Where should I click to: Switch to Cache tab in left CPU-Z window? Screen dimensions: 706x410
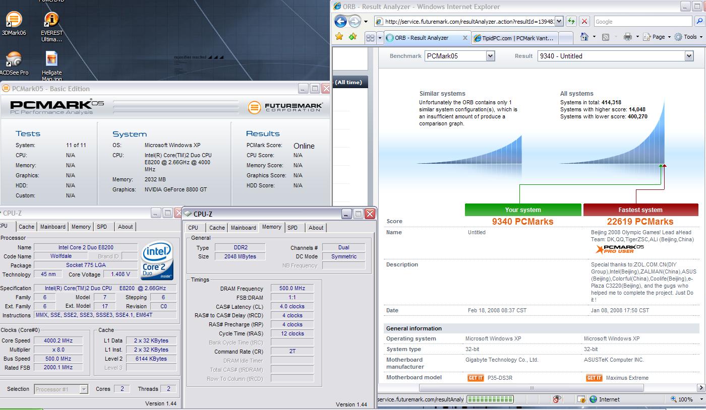[26, 227]
